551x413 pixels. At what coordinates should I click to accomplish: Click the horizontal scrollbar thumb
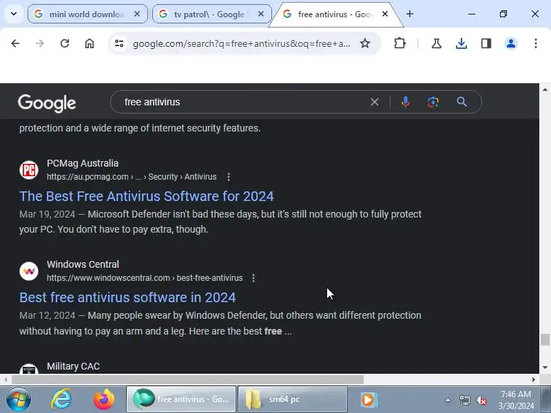tap(187, 380)
